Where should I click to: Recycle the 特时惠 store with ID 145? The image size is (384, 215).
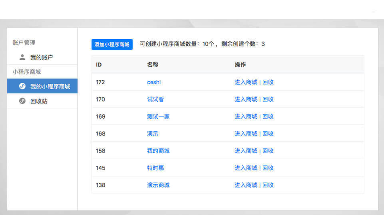tap(268, 168)
